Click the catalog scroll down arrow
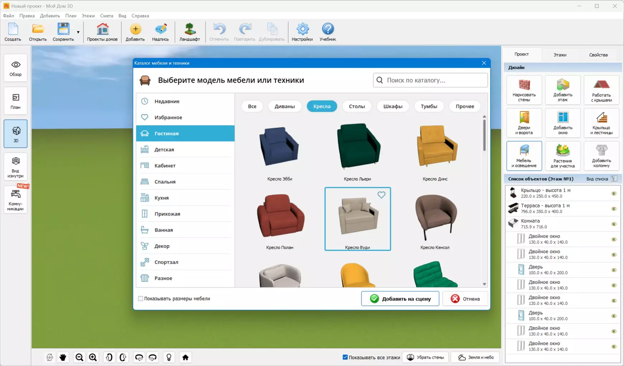The height and width of the screenshot is (366, 624). click(484, 284)
